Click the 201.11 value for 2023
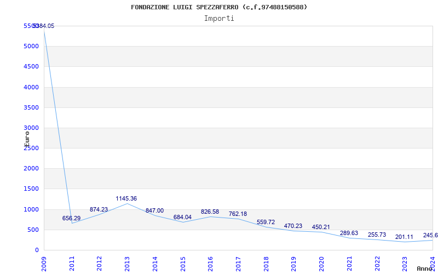 click(x=404, y=237)
